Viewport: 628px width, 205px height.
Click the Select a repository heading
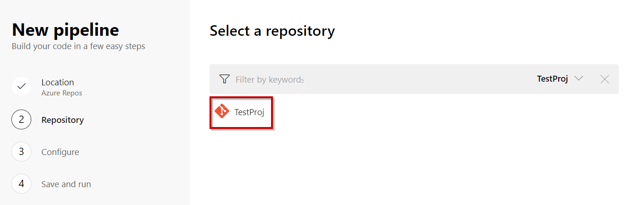(x=272, y=31)
